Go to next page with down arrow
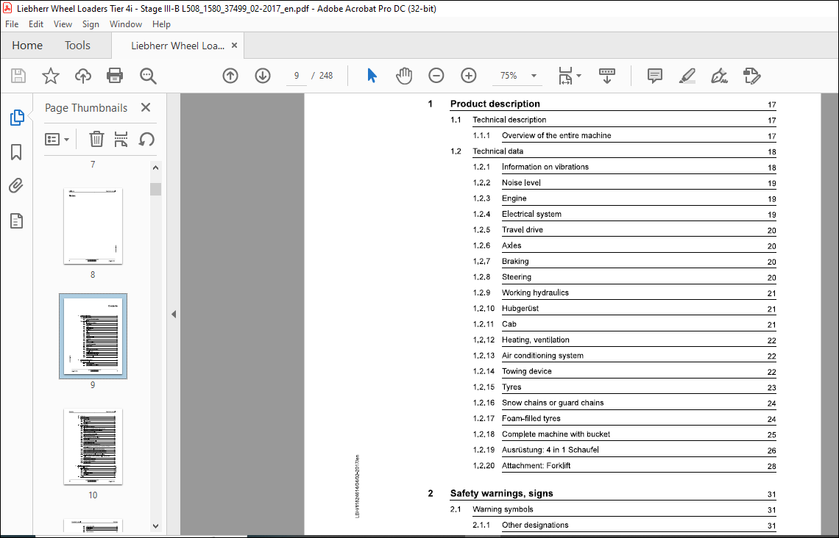The width and height of the screenshot is (839, 538). (262, 76)
